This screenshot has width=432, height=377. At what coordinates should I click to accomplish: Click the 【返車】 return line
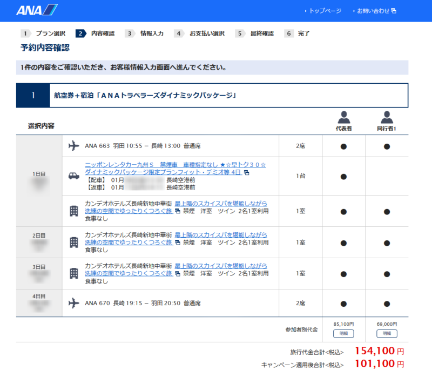click(x=140, y=187)
